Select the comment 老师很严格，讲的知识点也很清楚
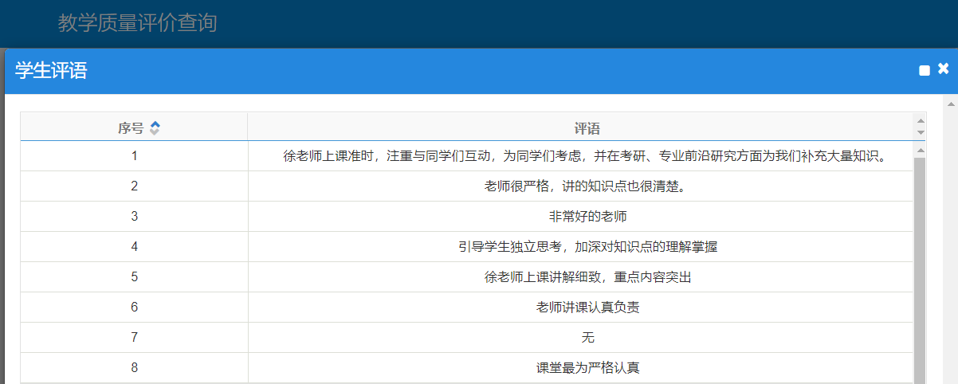Screen dimensions: 958x384 tap(586, 186)
